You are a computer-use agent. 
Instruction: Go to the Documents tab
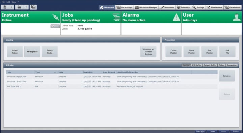tap(167, 7)
